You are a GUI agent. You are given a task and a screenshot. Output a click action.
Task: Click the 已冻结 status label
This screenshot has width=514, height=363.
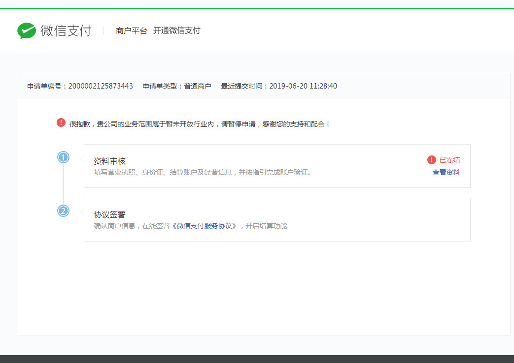coord(449,160)
